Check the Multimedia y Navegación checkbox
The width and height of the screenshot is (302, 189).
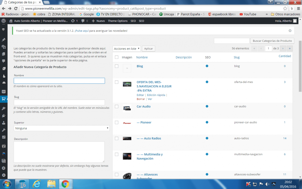[x=116, y=154]
